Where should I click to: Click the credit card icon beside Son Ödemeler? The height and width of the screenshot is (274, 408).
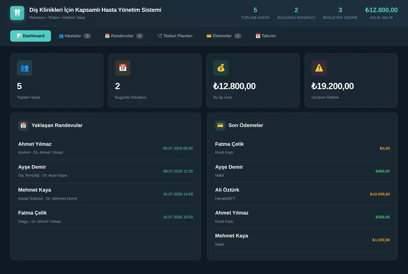[220, 125]
